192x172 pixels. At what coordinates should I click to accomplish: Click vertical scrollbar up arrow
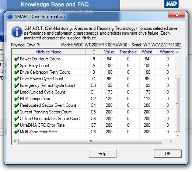point(178,52)
